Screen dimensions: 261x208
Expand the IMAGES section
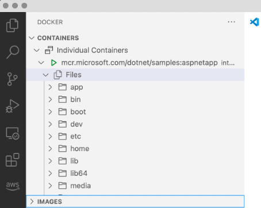[32, 202]
